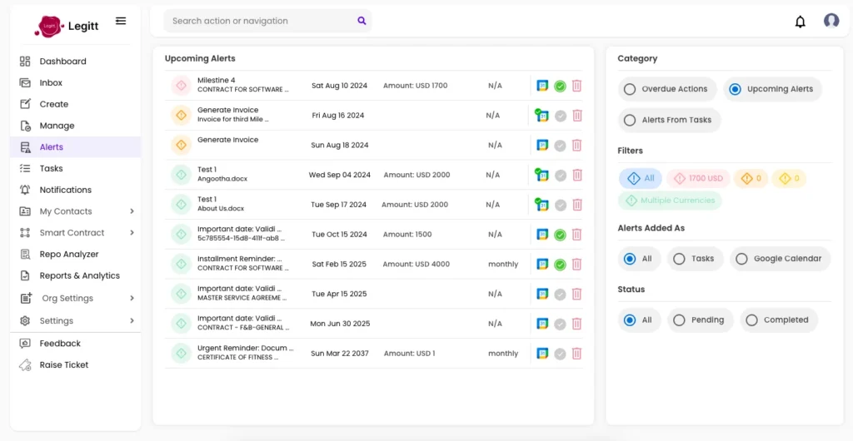This screenshot has width=853, height=441.
Task: Add Milestine 4 alert to Google Calendar
Action: tap(542, 86)
